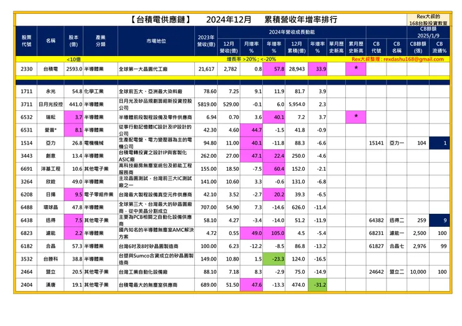The height and width of the screenshot is (326, 462).
Task: Click the 電機機械 industry cell
Action: 101,143
